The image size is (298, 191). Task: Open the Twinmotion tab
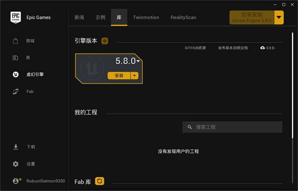pyautogui.click(x=146, y=17)
